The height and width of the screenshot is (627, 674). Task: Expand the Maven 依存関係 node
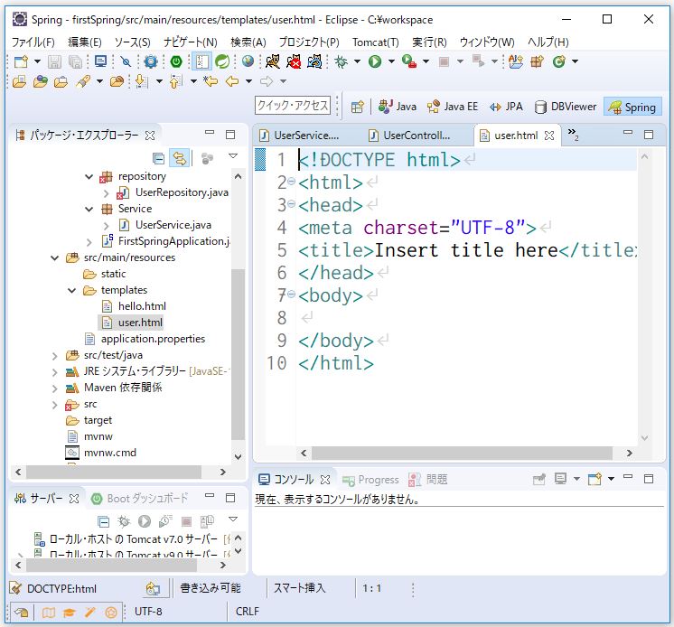(x=54, y=388)
